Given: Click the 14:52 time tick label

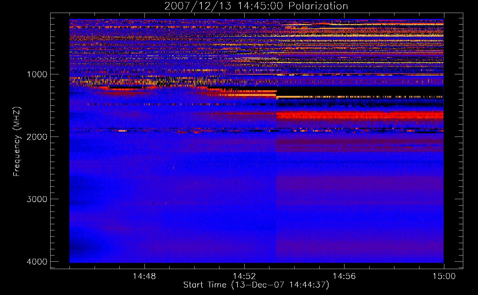Looking at the screenshot, I should point(244,276).
